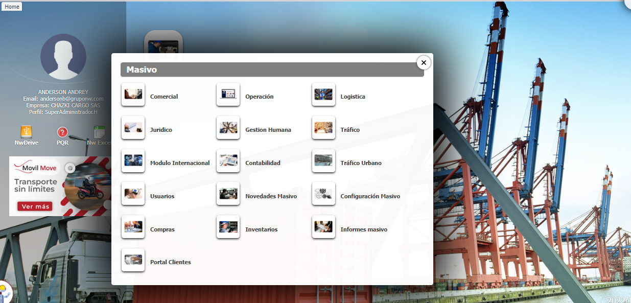Access the Novedades Masivo module
The image size is (631, 303).
point(228,194)
